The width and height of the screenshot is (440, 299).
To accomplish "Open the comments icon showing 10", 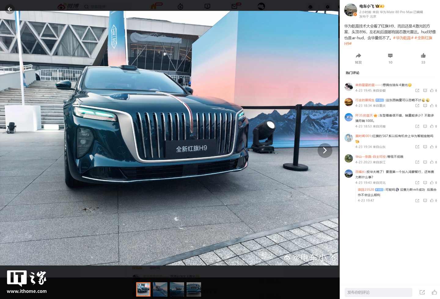I will click(390, 56).
